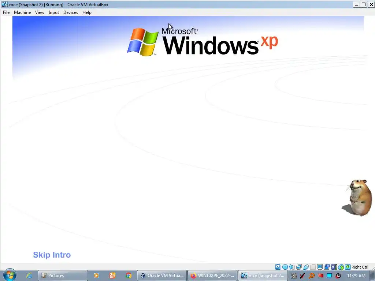Switch to the Pictures taskbar window
This screenshot has height=281, width=375.
pos(63,276)
